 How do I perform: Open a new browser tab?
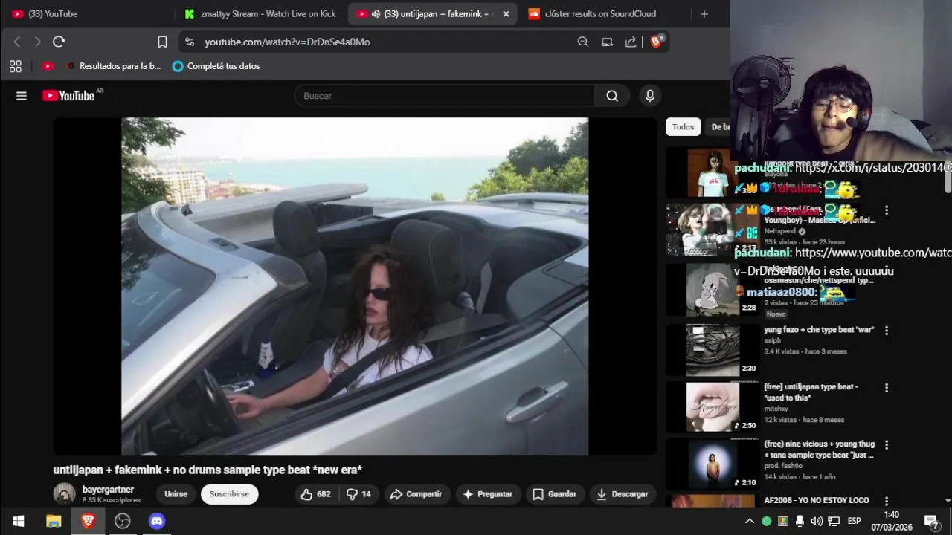point(704,13)
